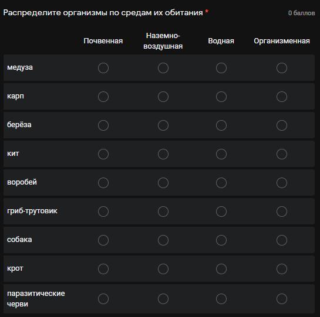Select Организменная for медуза

(282, 68)
